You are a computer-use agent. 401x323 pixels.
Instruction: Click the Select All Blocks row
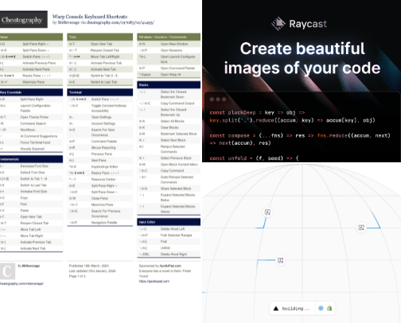(169, 121)
